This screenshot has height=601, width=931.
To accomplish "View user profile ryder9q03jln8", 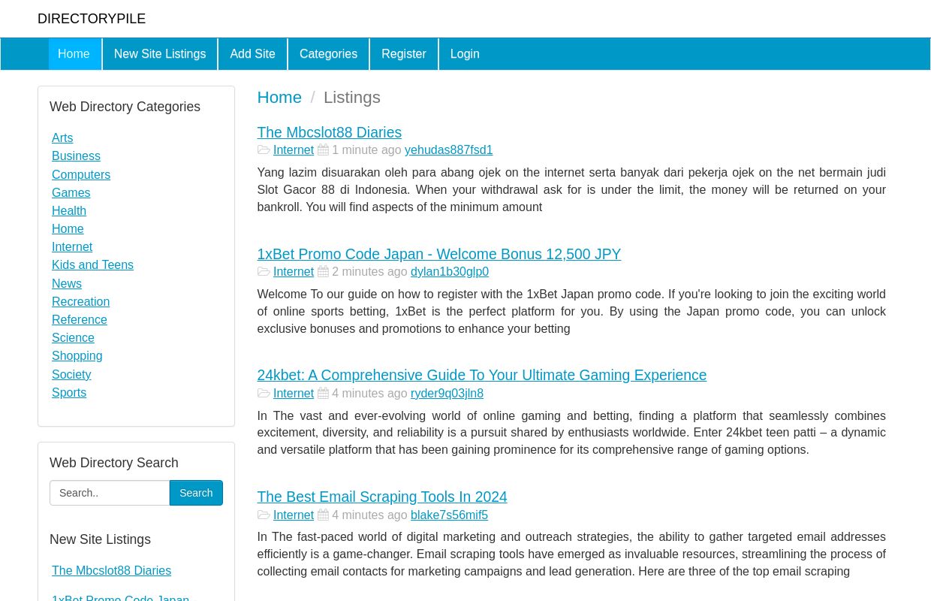I will point(447,394).
